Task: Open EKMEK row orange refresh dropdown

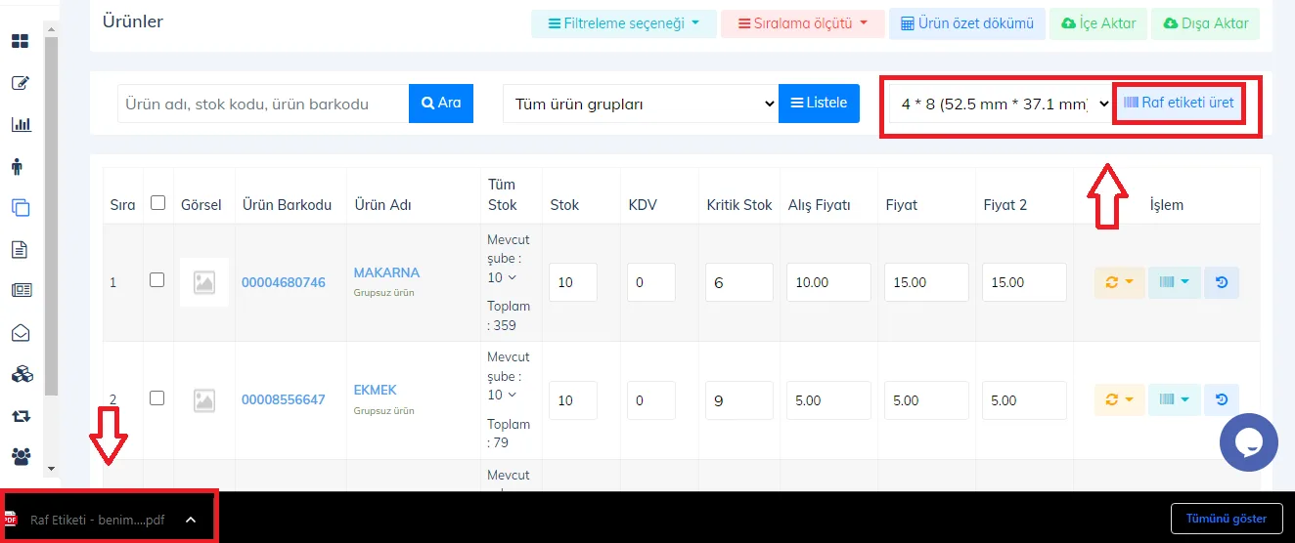Action: pos(1119,399)
